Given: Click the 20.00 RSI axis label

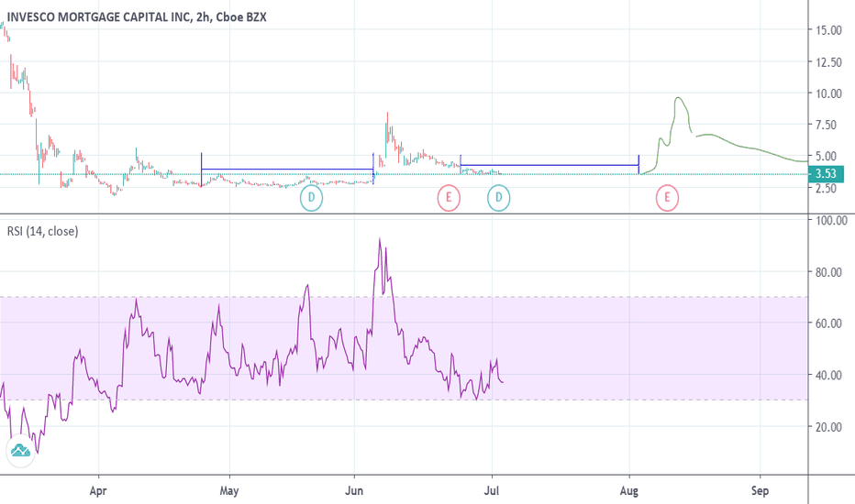Looking at the screenshot, I should coord(828,427).
